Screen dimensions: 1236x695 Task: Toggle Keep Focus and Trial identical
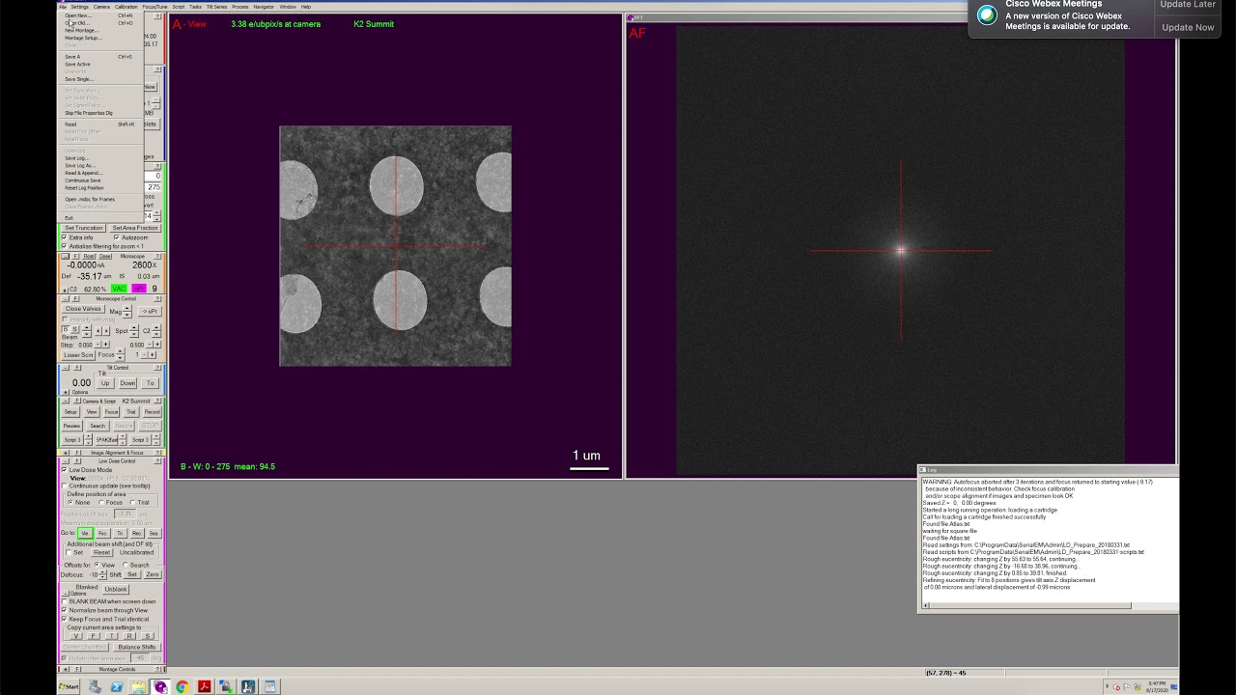65,619
